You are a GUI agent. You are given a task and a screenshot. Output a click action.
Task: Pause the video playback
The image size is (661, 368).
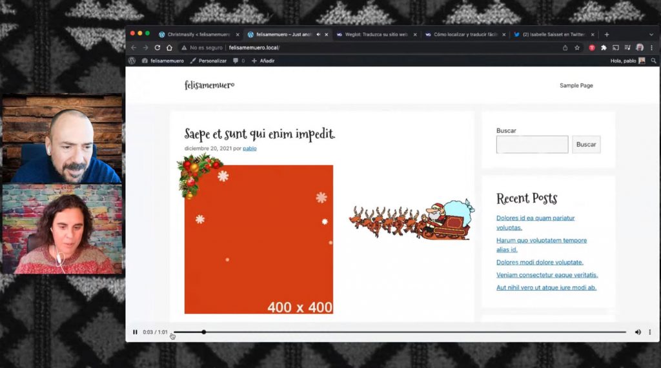[x=136, y=332]
